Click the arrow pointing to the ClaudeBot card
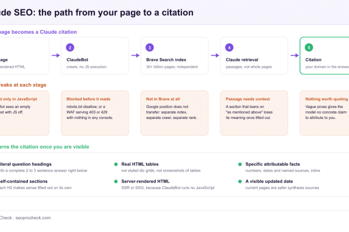The image size is (349, 232). click(56, 55)
